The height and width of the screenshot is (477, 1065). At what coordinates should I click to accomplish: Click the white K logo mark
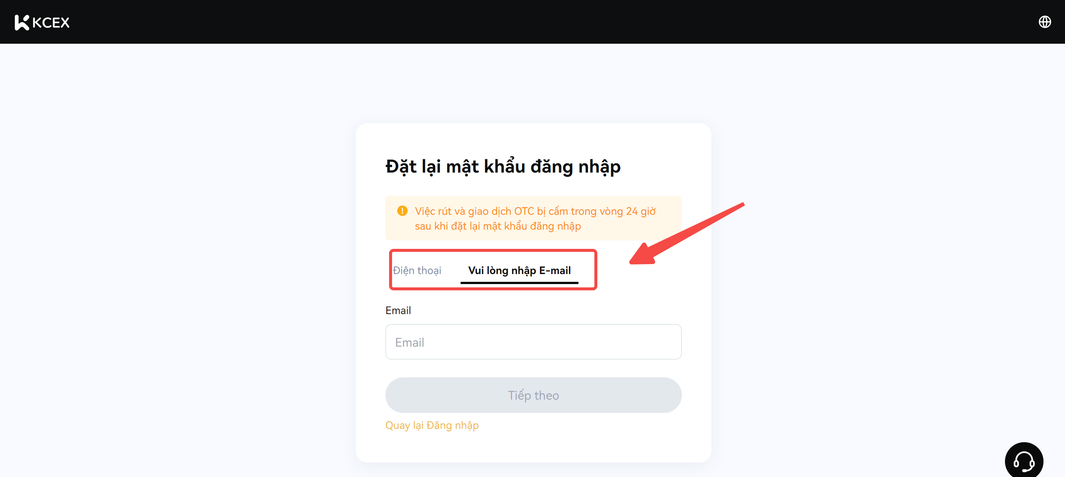[22, 22]
